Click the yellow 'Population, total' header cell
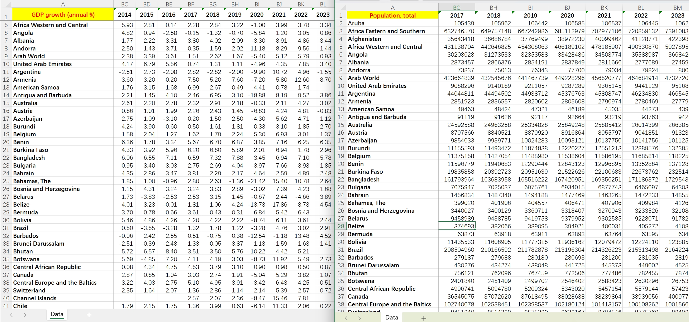The image size is (689, 322). coord(392,15)
